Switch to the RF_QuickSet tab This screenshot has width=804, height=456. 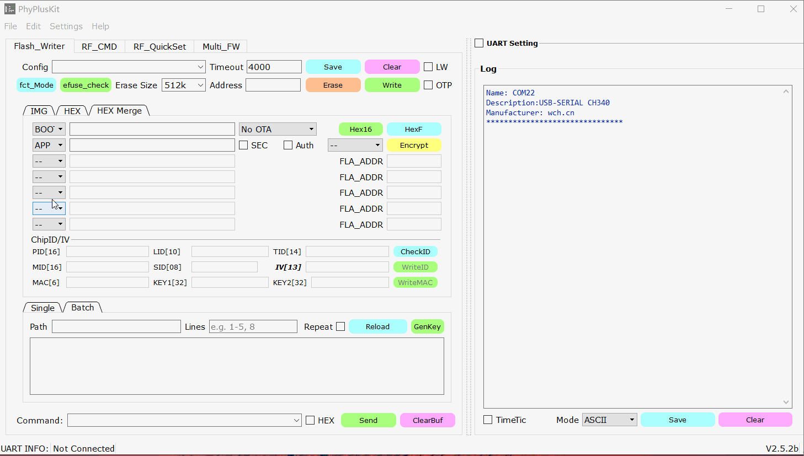[159, 46]
